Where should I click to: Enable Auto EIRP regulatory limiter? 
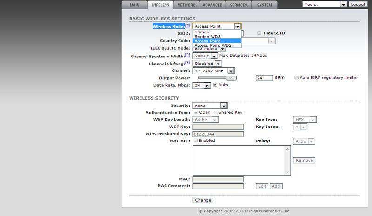click(296, 78)
